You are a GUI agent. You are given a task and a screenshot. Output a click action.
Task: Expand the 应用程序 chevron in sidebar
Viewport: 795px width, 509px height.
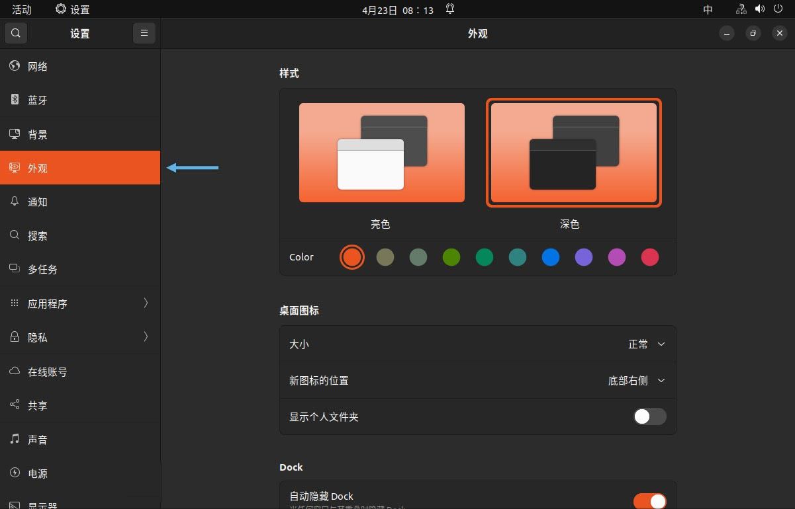tap(146, 303)
